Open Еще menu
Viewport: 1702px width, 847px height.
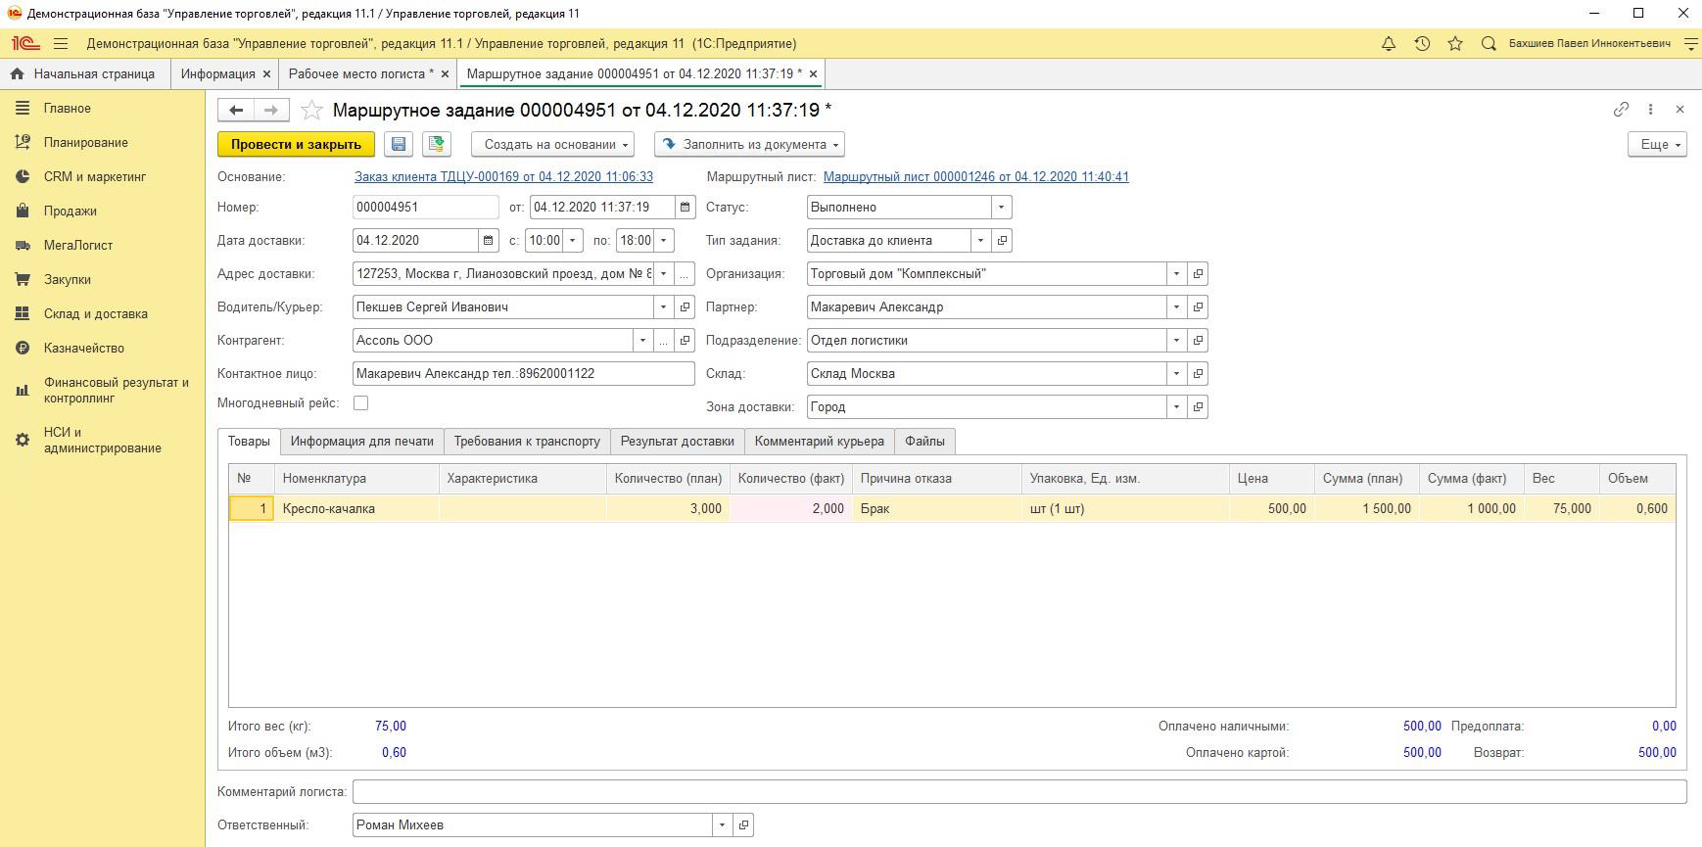point(1657,144)
